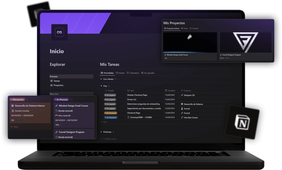
Task: Click the Recursos section header
Action: pyautogui.click(x=72, y=94)
